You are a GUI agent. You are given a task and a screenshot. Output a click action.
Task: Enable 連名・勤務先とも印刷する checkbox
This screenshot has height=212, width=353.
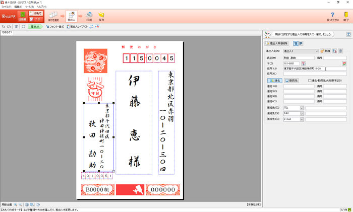click(310, 81)
